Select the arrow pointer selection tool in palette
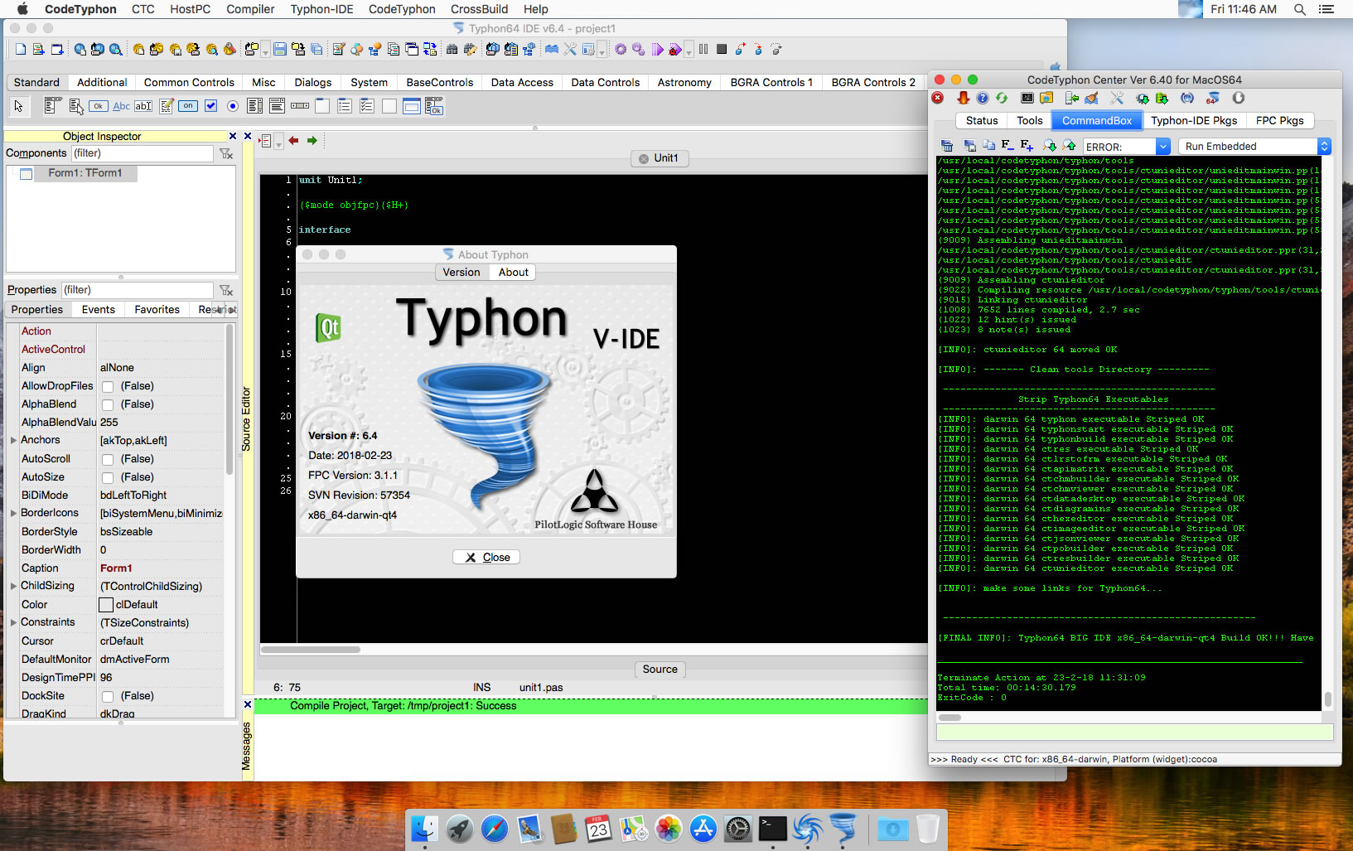Image resolution: width=1353 pixels, height=851 pixels. point(19,106)
